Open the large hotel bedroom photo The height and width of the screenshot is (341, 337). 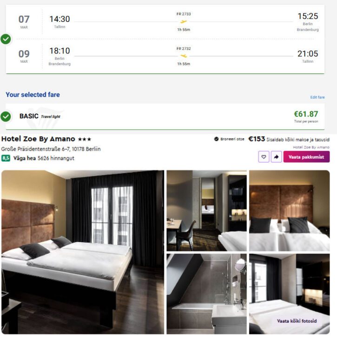pos(83,252)
